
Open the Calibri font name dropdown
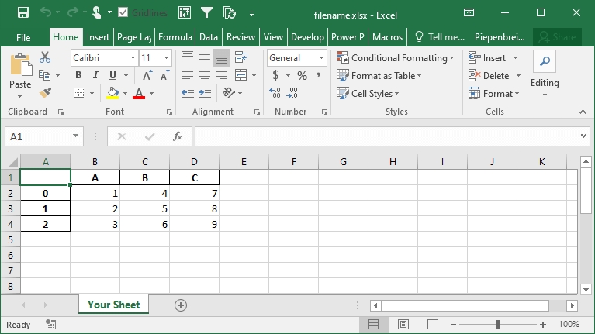pyautogui.click(x=104, y=58)
